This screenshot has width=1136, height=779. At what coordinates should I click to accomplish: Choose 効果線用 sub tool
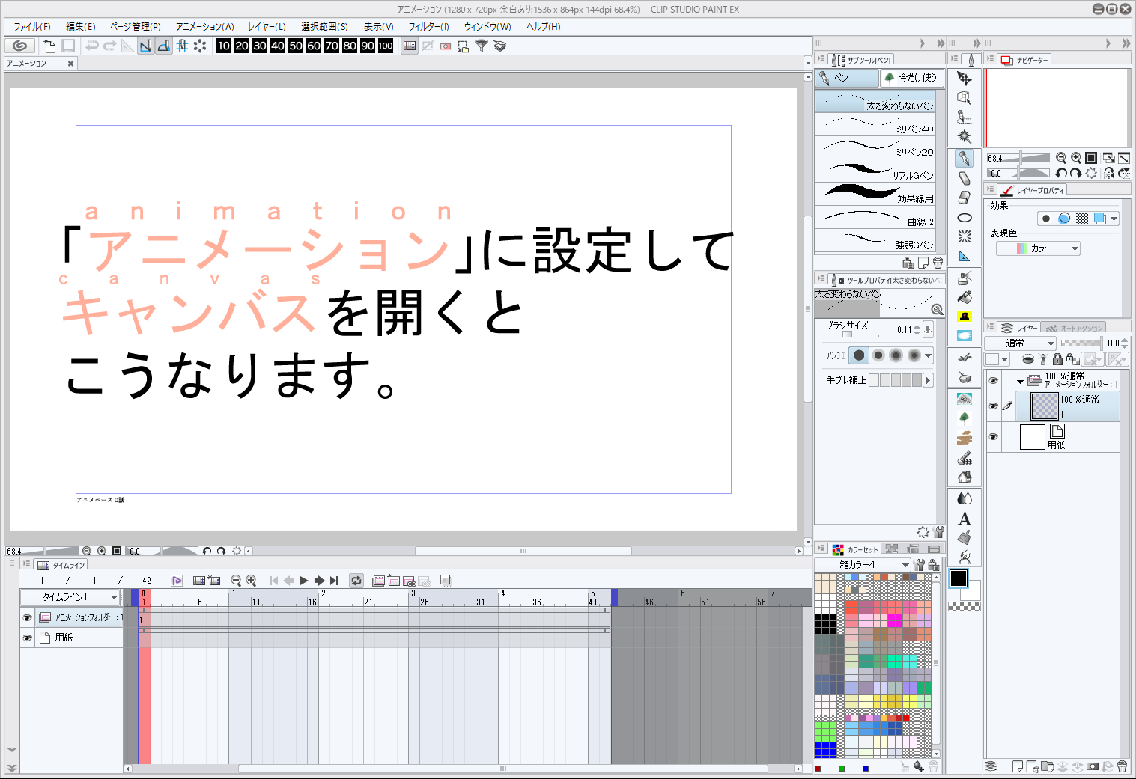(x=875, y=195)
